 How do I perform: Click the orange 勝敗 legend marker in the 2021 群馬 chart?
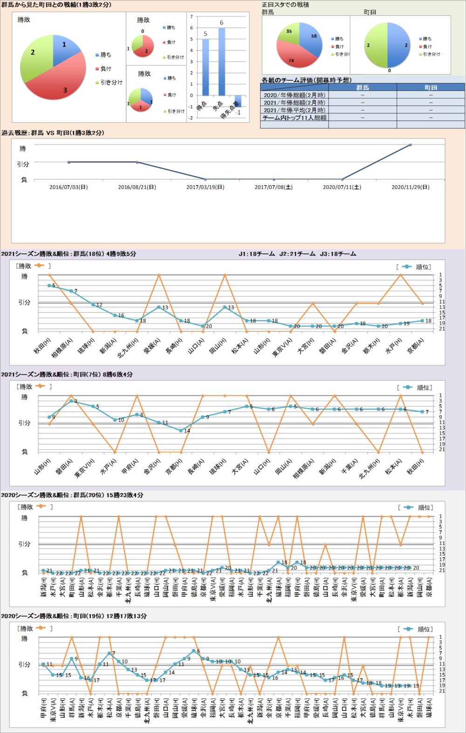(x=39, y=266)
